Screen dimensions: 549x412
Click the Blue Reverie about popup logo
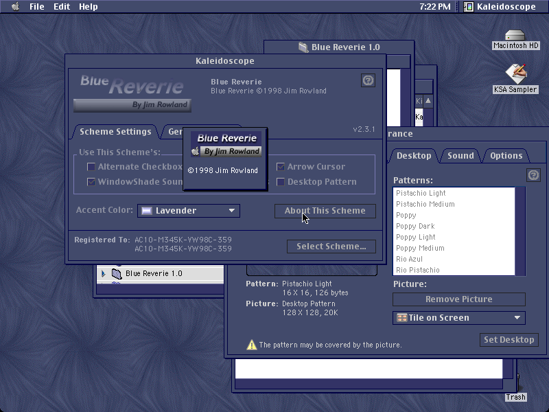(x=226, y=145)
